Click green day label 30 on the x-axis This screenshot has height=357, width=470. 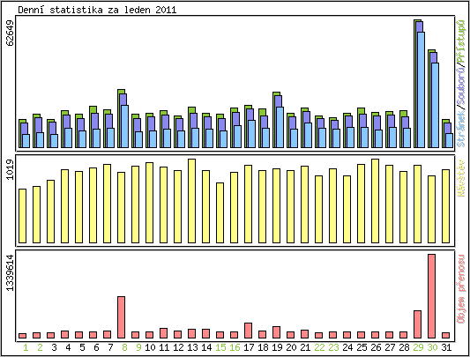(432, 347)
